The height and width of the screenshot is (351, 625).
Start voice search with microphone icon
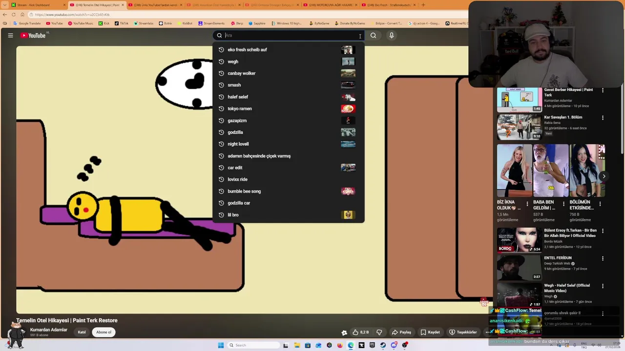click(391, 35)
